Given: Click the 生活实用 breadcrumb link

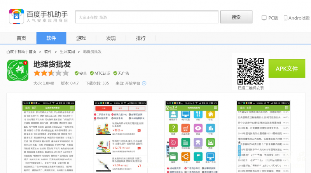Looking at the screenshot, I should tap(67, 52).
